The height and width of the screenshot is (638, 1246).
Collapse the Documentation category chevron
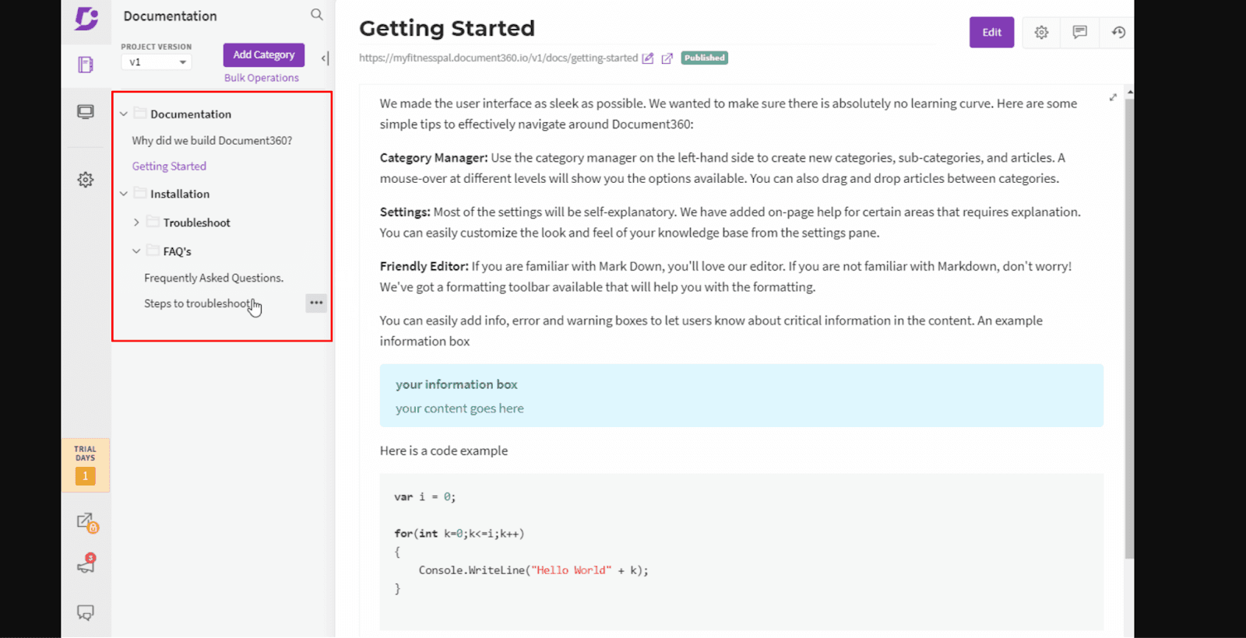(124, 114)
